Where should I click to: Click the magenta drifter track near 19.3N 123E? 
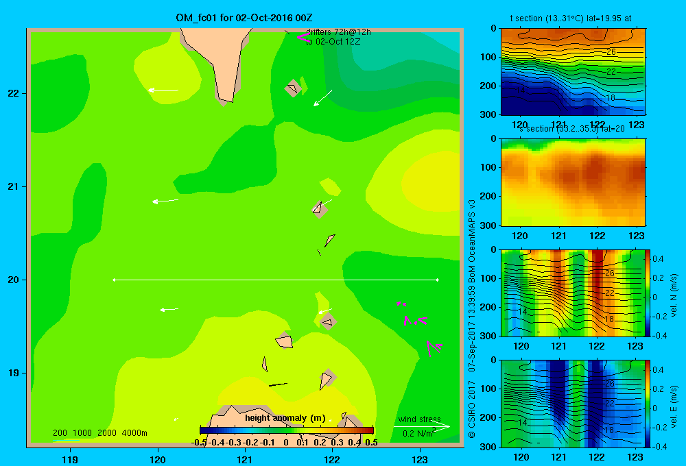[x=434, y=348]
